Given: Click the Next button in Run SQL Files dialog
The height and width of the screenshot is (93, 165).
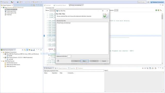Looking at the screenshot, I should coord(85,61).
